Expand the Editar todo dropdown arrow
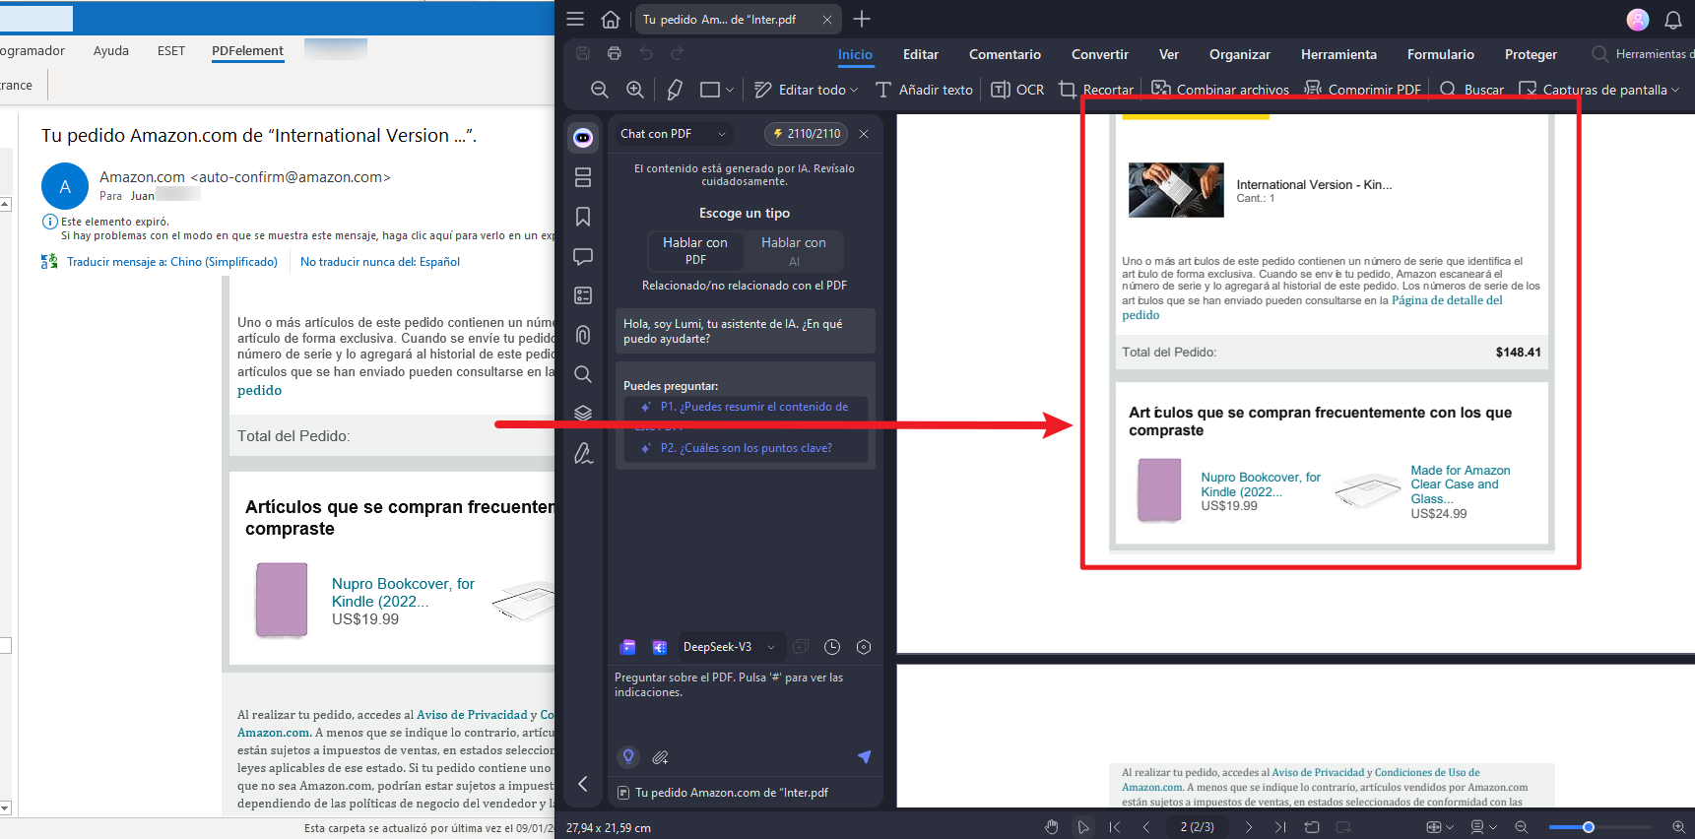 (x=854, y=90)
